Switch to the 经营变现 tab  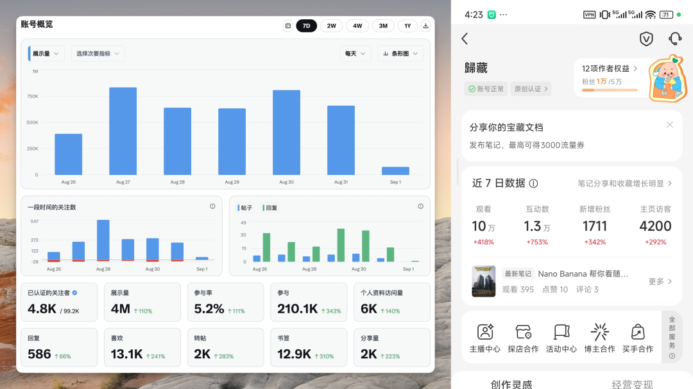tap(632, 384)
